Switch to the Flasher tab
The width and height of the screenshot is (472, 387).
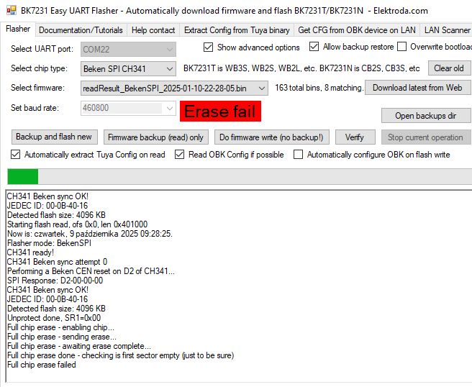(18, 29)
